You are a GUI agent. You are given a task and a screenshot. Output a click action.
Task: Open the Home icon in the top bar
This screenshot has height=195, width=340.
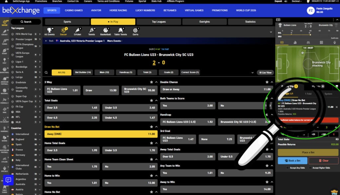coord(6,1)
